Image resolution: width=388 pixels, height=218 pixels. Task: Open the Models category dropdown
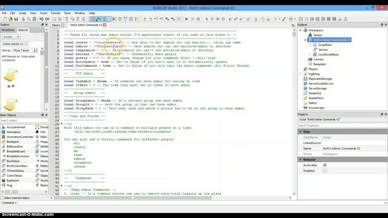click(x=11, y=37)
